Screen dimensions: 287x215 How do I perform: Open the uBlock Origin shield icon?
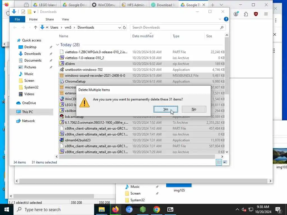click(256, 14)
